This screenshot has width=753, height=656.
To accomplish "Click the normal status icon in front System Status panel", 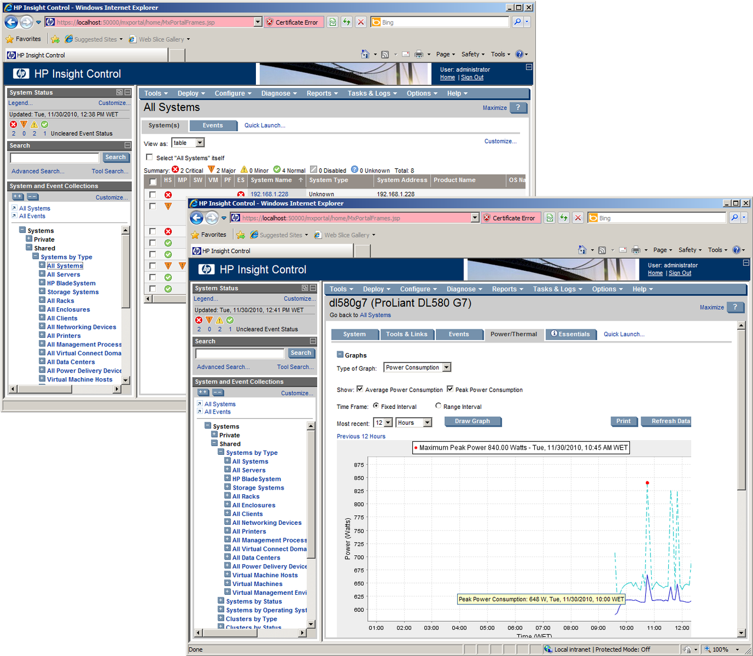I will (230, 320).
